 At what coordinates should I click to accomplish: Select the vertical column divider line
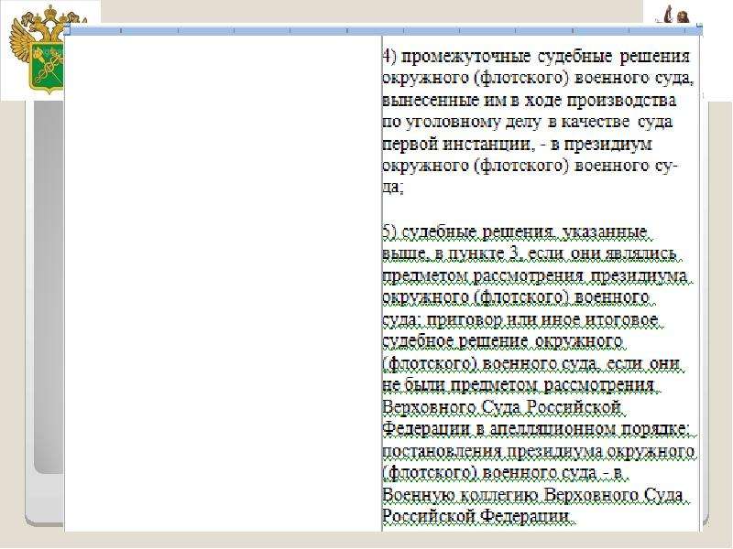pos(382,284)
